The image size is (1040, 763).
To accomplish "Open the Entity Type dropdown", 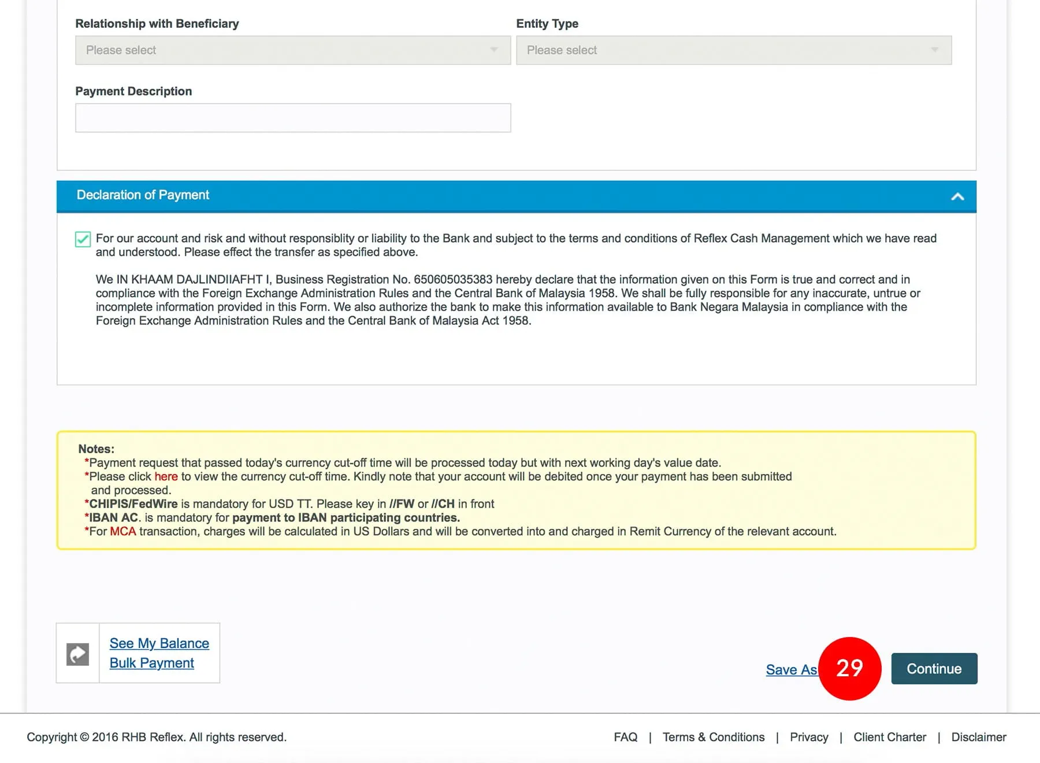I will [x=733, y=50].
